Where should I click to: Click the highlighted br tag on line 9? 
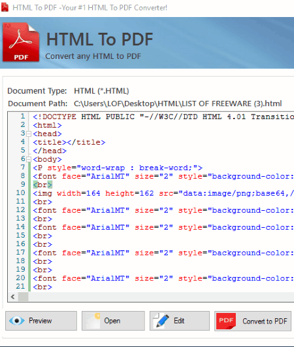point(42,185)
